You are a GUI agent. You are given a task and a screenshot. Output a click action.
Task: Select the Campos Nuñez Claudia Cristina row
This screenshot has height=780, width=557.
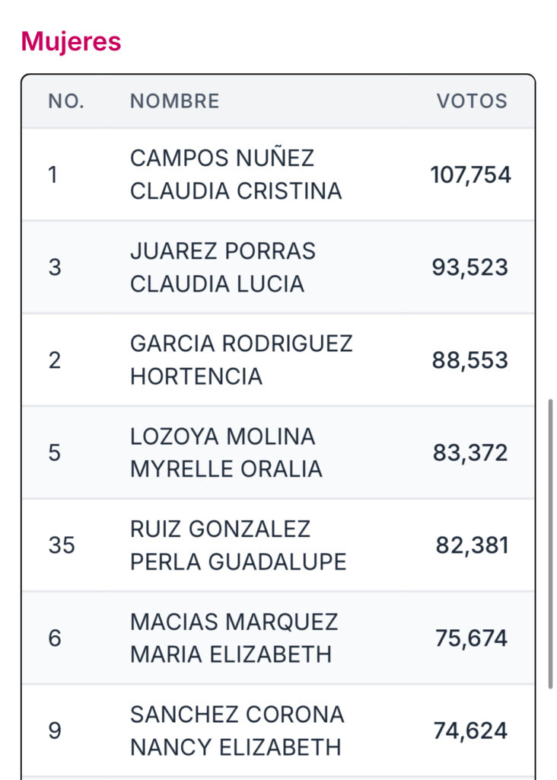point(278,174)
